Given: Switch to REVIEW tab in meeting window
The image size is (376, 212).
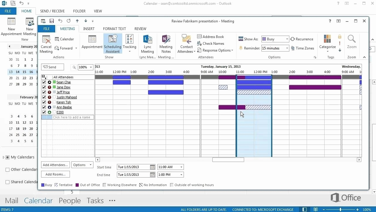Looking at the screenshot, I should pyautogui.click(x=140, y=29).
